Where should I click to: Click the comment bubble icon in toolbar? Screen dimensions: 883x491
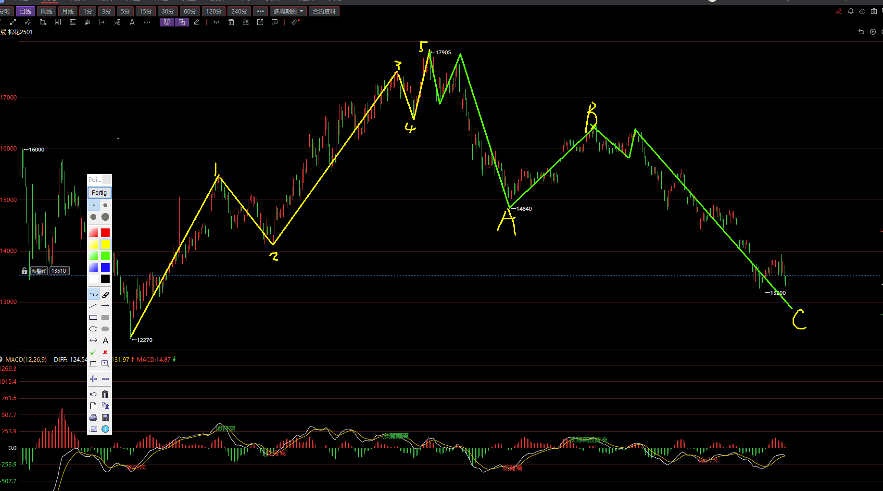tap(275, 22)
